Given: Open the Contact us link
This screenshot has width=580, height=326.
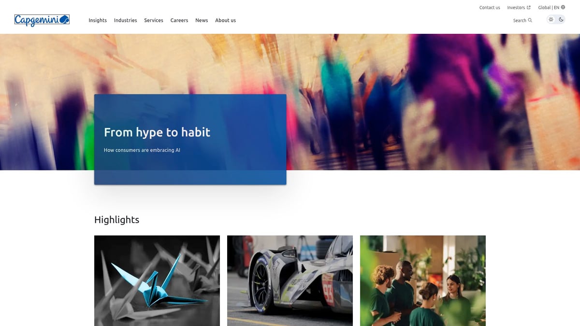Looking at the screenshot, I should tap(490, 7).
